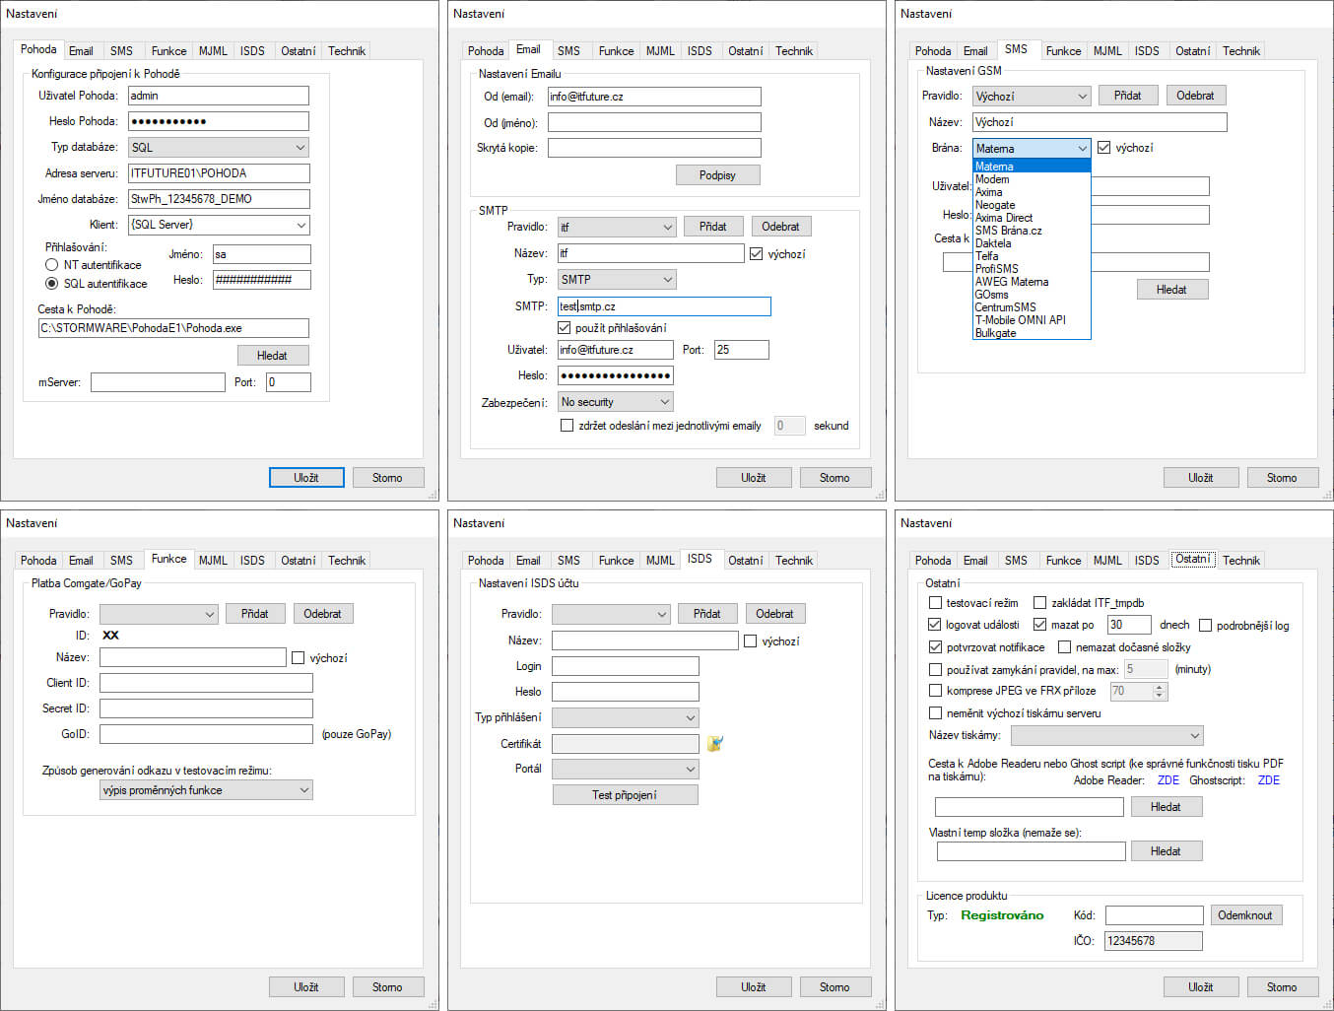Click the Odemknout licence button
This screenshot has height=1011, width=1334.
[1244, 915]
